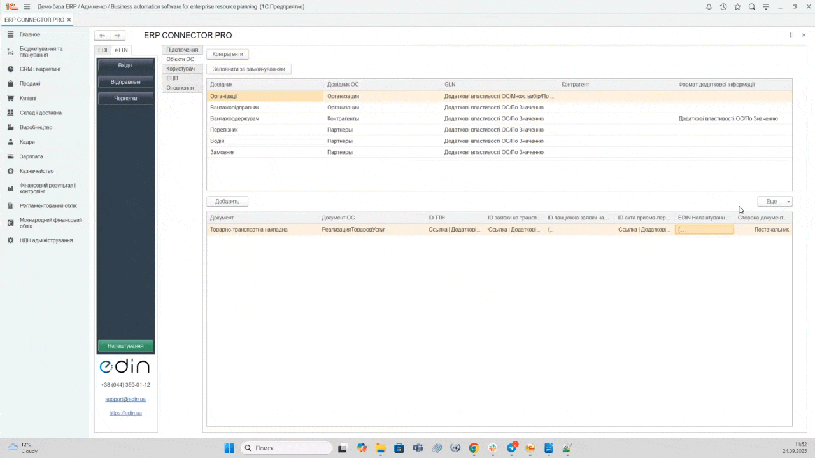This screenshot has width=815, height=458.
Task: Open the three-dot form options menu
Action: point(791,35)
